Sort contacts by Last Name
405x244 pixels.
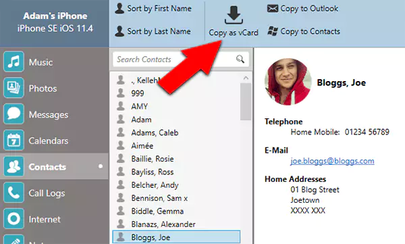(159, 31)
